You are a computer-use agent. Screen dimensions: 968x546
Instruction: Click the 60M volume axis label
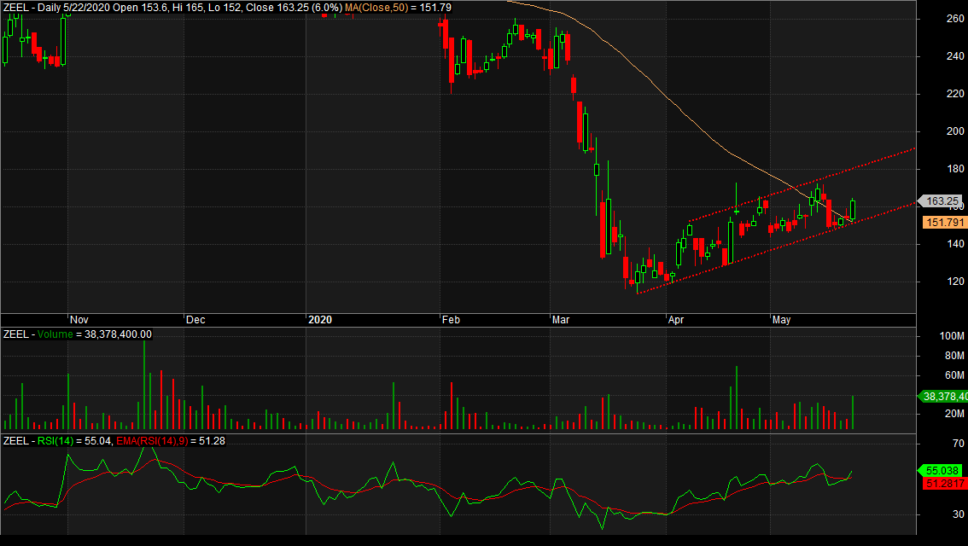(953, 375)
